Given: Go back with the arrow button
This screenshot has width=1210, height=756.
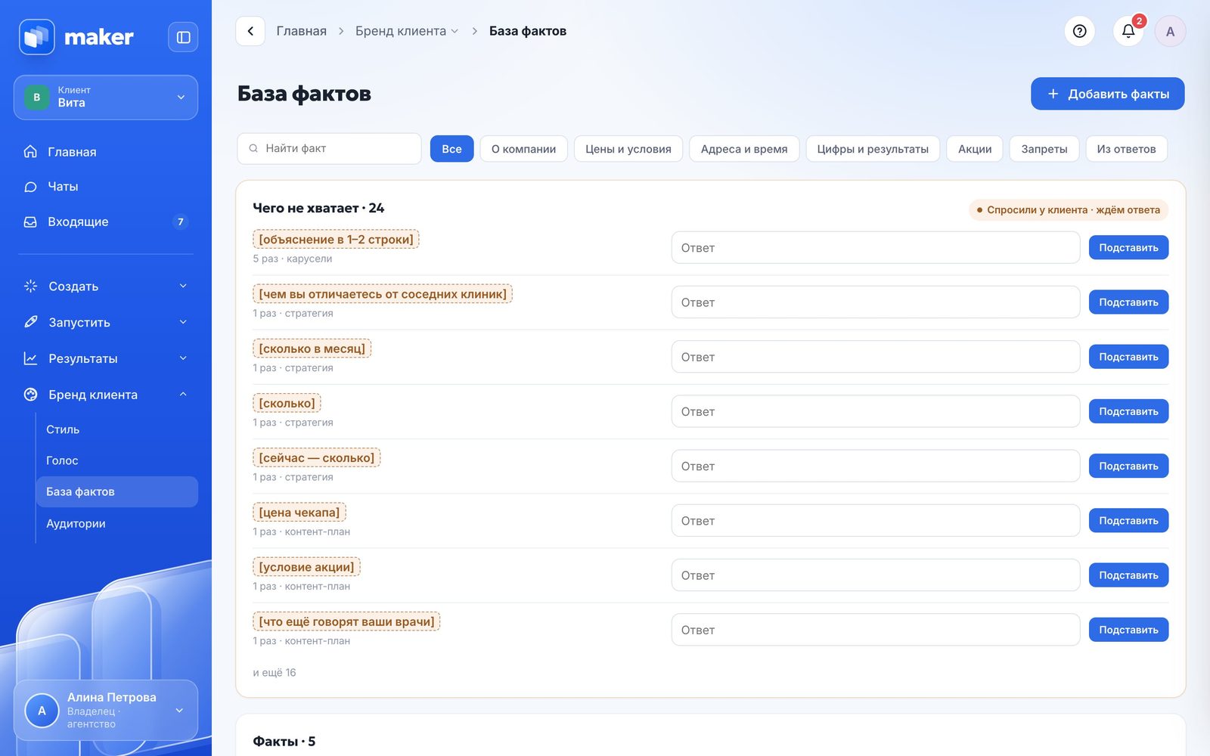Looking at the screenshot, I should [250, 31].
